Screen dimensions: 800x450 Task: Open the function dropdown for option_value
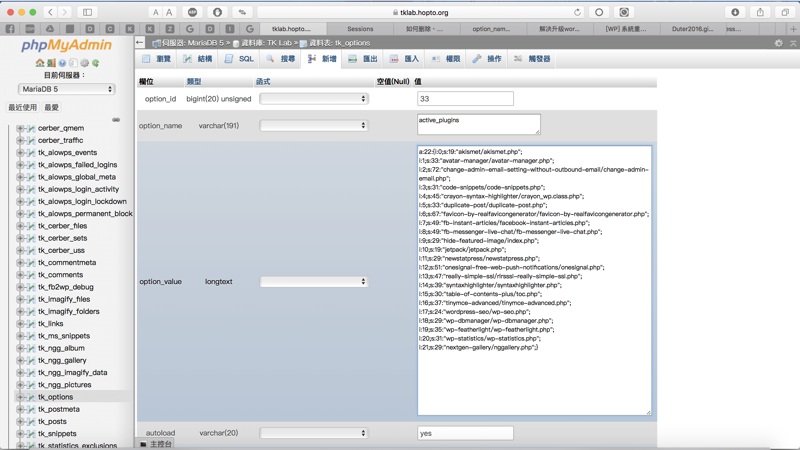coord(314,282)
